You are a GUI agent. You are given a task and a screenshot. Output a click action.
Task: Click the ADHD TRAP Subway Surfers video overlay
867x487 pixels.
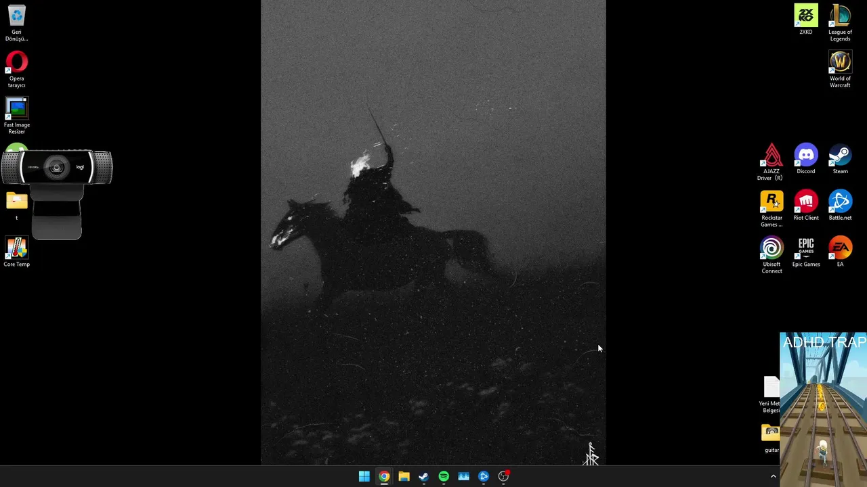(x=823, y=409)
